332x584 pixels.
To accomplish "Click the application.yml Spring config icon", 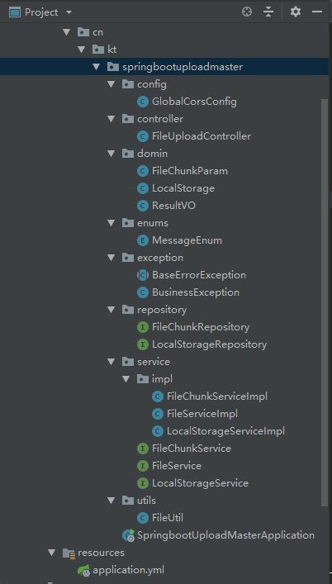I will click(x=83, y=570).
